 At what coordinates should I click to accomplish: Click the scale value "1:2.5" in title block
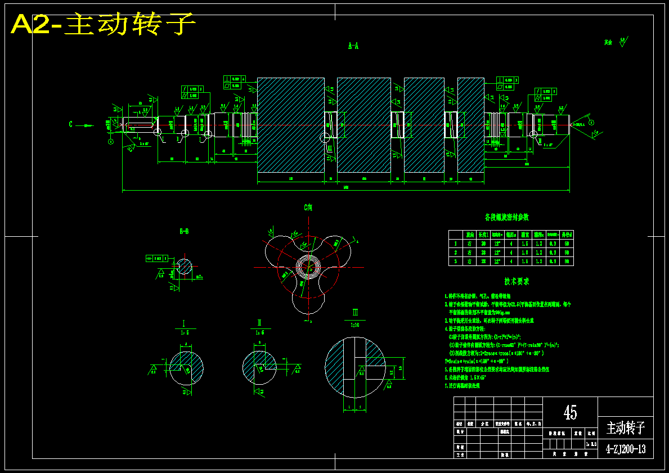click(591, 444)
